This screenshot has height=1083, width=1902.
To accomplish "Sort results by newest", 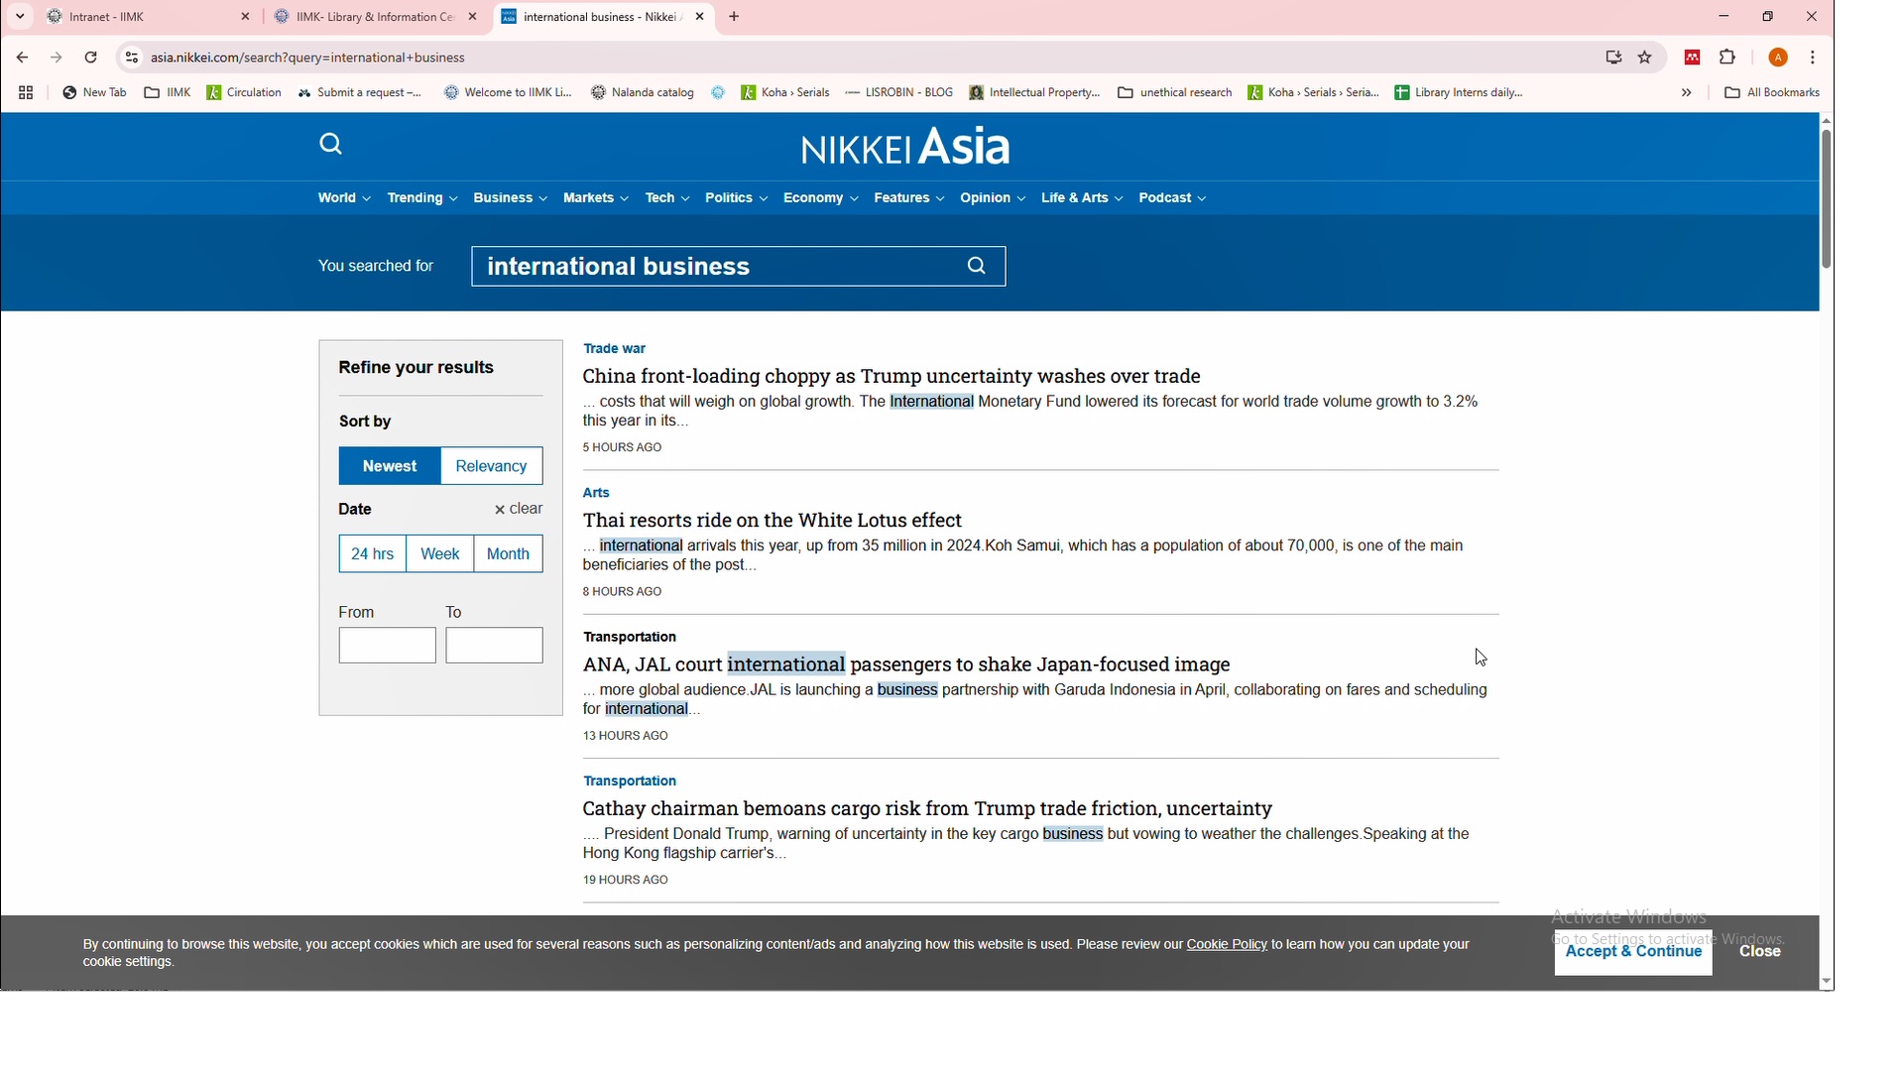I will pyautogui.click(x=390, y=467).
